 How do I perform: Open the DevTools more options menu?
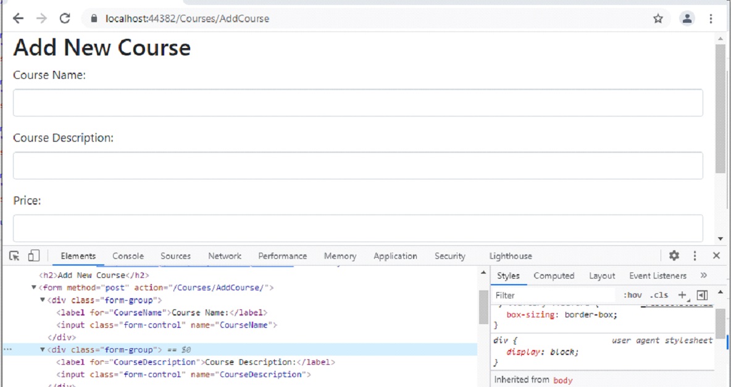[x=695, y=255]
